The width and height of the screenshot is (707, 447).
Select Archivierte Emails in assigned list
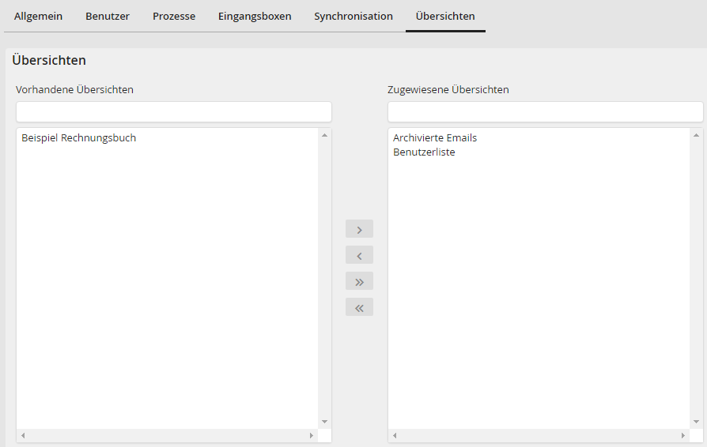[435, 138]
